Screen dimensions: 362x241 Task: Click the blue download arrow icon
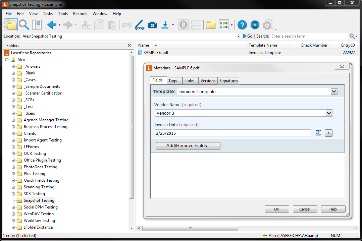point(165,25)
